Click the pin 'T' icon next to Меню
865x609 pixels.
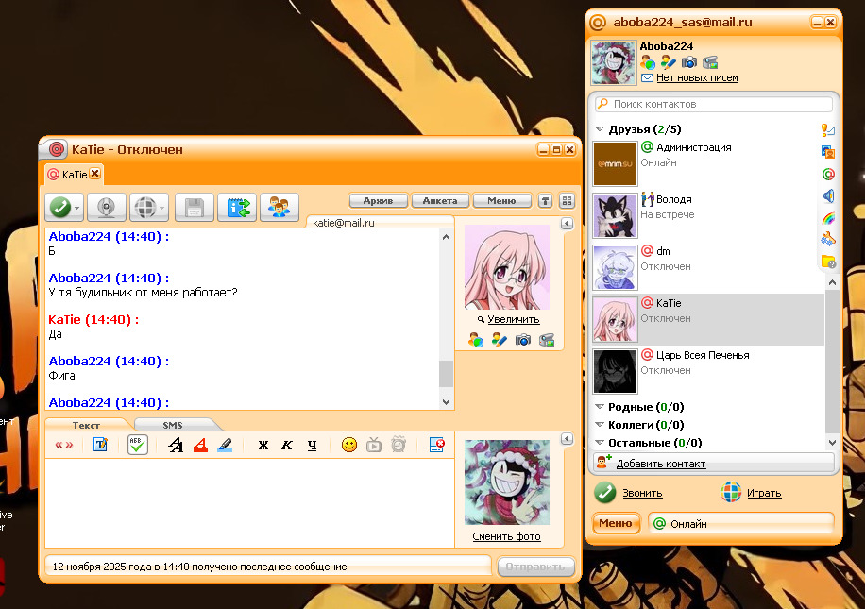pos(545,201)
